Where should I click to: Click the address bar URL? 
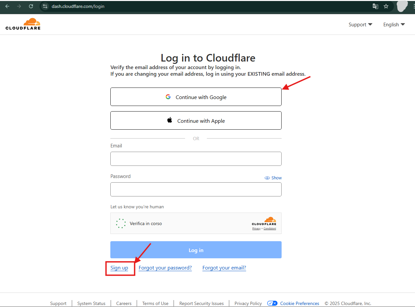click(78, 6)
